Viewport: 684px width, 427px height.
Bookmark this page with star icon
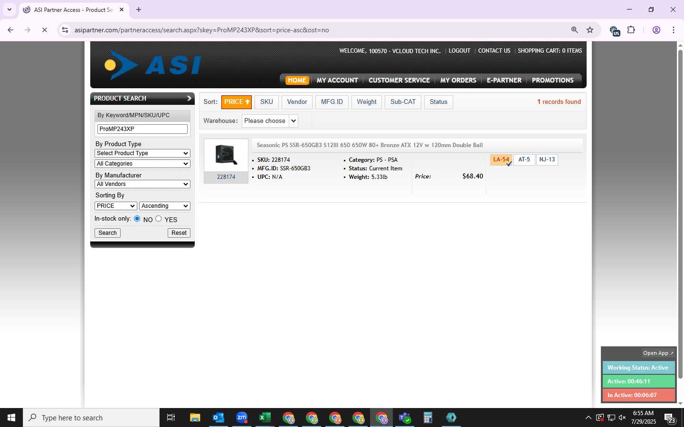coord(590,30)
